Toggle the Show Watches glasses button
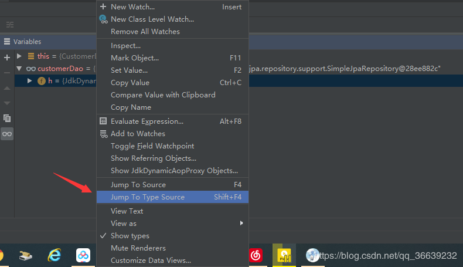This screenshot has width=463, height=267. tap(7, 134)
